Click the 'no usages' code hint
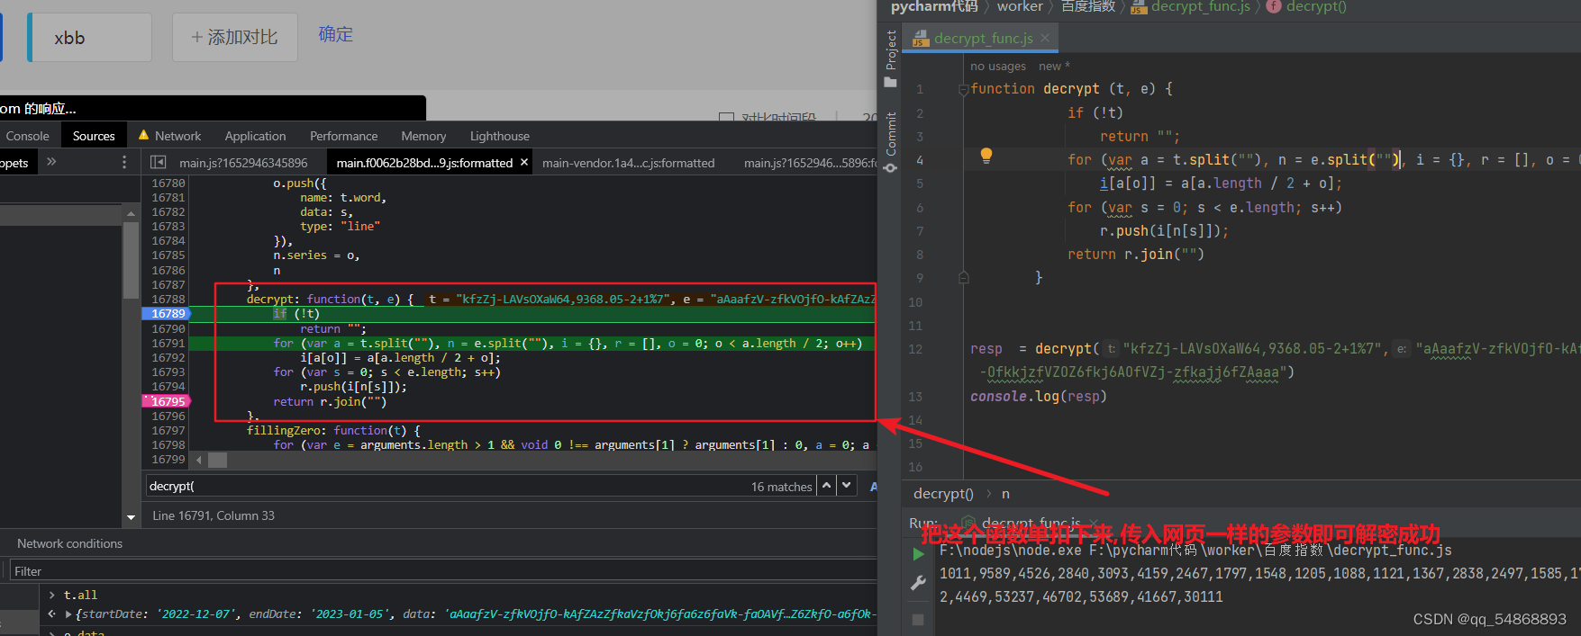Image resolution: width=1581 pixels, height=636 pixels. coord(998,66)
